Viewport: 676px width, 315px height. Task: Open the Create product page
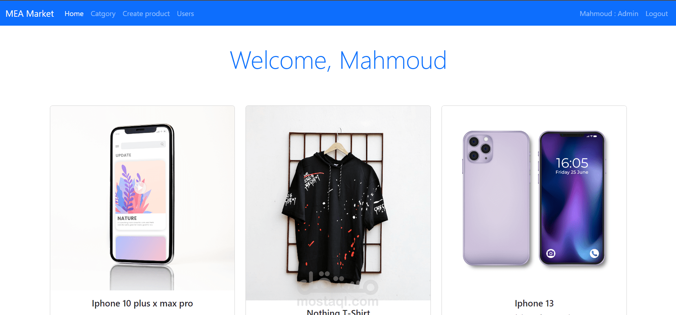point(146,14)
